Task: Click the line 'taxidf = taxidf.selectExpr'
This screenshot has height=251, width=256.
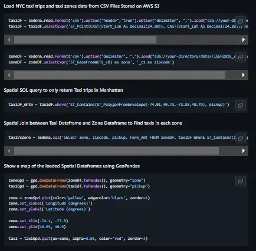Action: click(128, 26)
